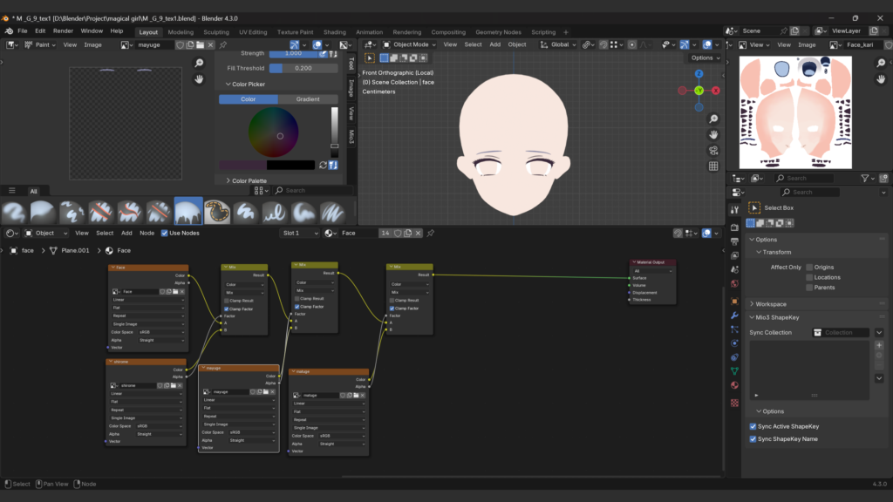893x502 pixels.
Task: Disable the Use Nodes checkbox
Action: [163, 233]
